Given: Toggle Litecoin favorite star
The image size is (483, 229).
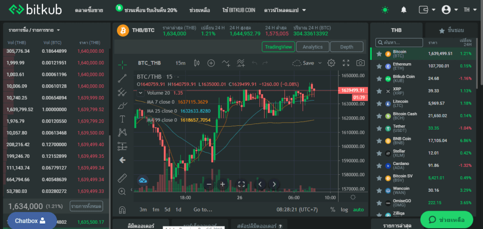Looking at the screenshot, I should pos(379,103).
